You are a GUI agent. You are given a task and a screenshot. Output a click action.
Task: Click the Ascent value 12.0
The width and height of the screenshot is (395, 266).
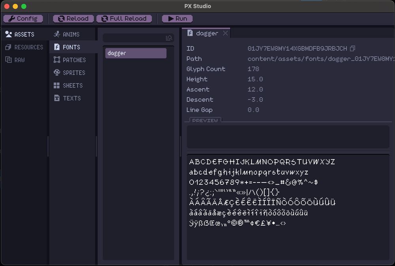tap(255, 89)
